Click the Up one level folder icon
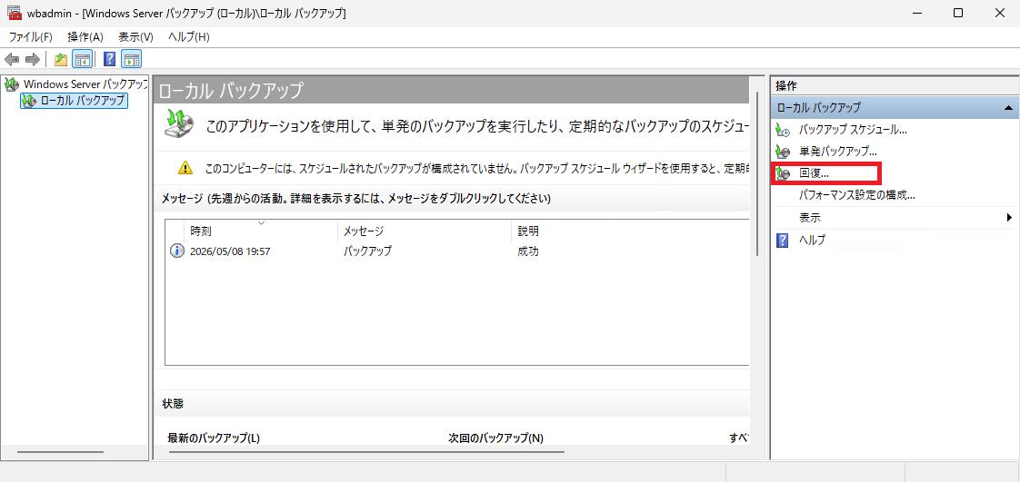The width and height of the screenshot is (1020, 482). pyautogui.click(x=61, y=60)
